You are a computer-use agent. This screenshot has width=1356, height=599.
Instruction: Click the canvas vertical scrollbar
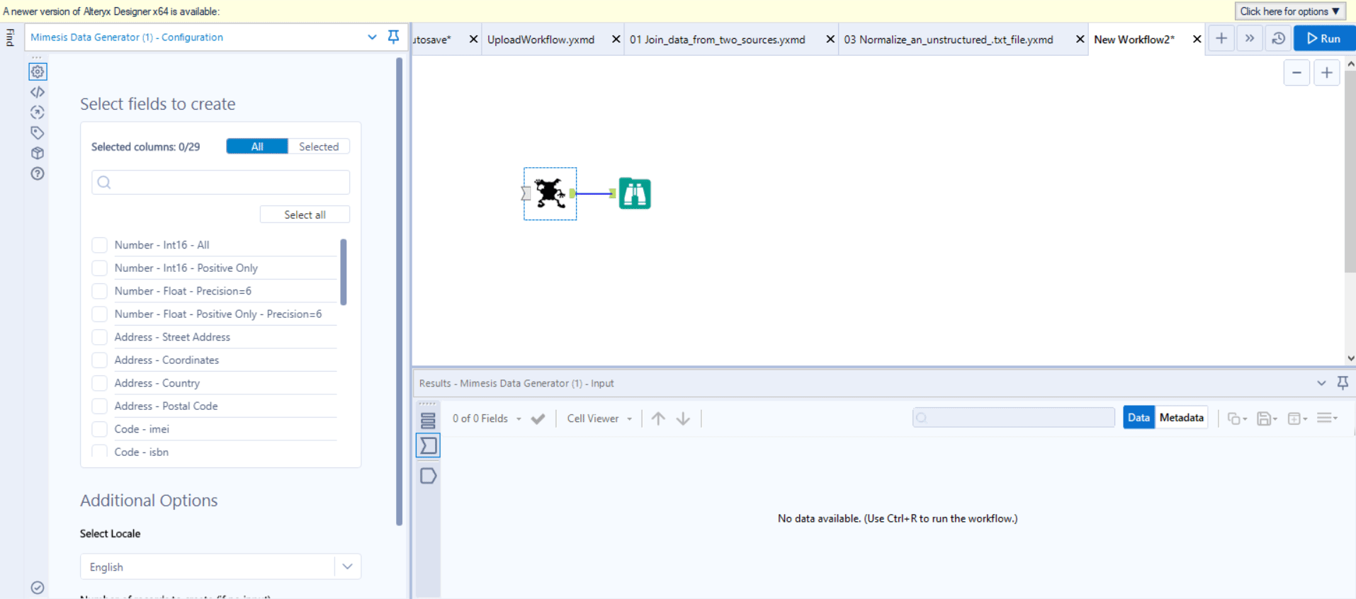[1350, 171]
